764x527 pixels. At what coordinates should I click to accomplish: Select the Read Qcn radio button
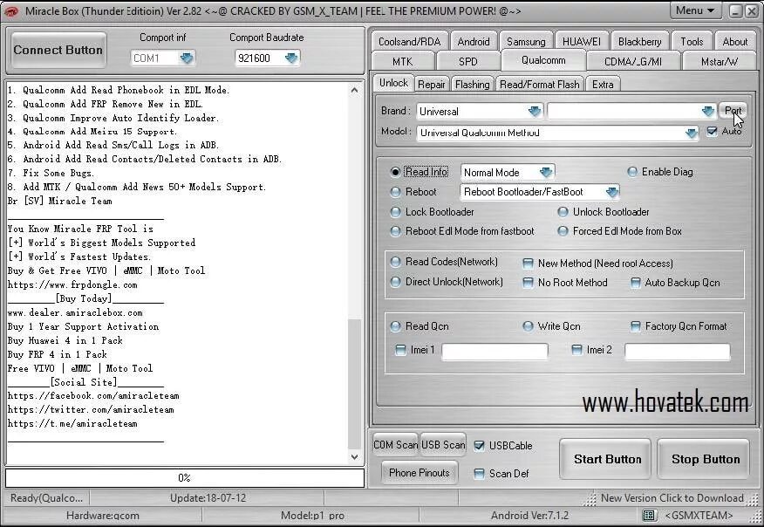[x=395, y=326]
